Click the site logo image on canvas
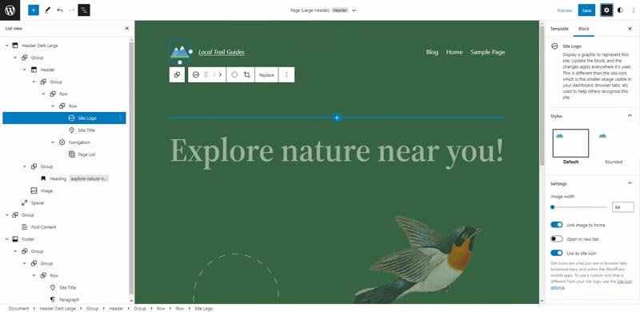The image size is (640, 312). (179, 52)
